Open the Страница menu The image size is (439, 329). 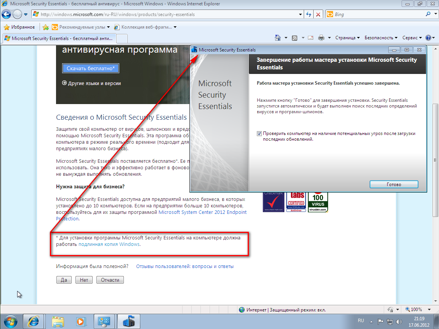coord(348,38)
